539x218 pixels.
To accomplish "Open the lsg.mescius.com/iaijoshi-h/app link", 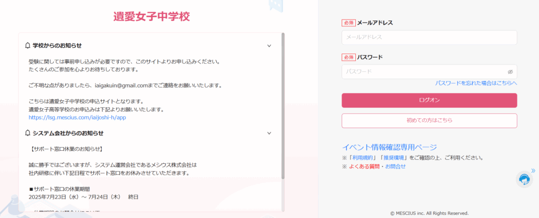I will (78, 118).
